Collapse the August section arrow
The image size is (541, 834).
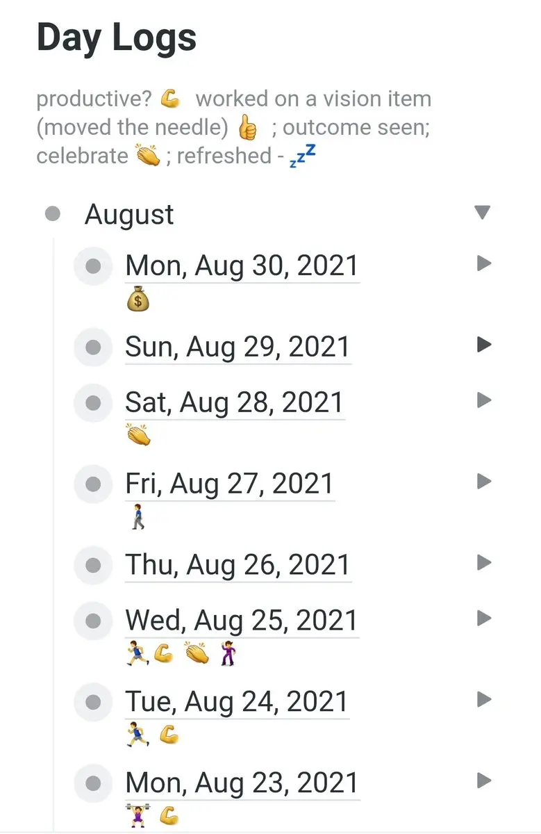tap(482, 213)
